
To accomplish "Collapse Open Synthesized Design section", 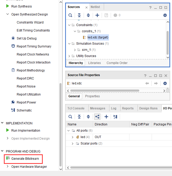I will click(x=8, y=14).
